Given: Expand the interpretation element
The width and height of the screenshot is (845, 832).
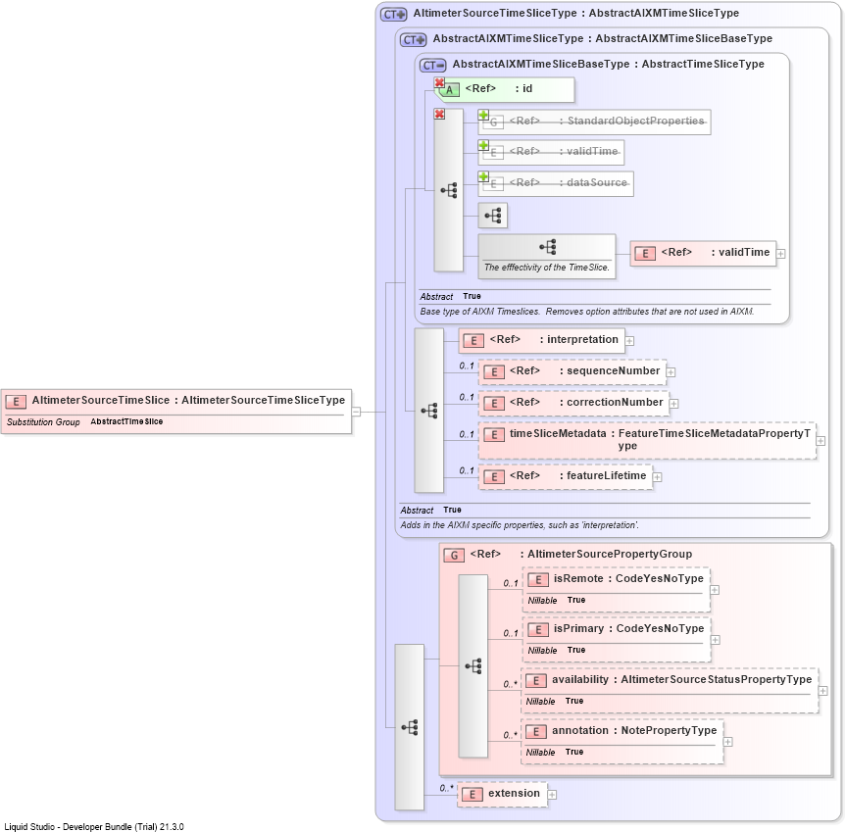Looking at the screenshot, I should tap(629, 341).
